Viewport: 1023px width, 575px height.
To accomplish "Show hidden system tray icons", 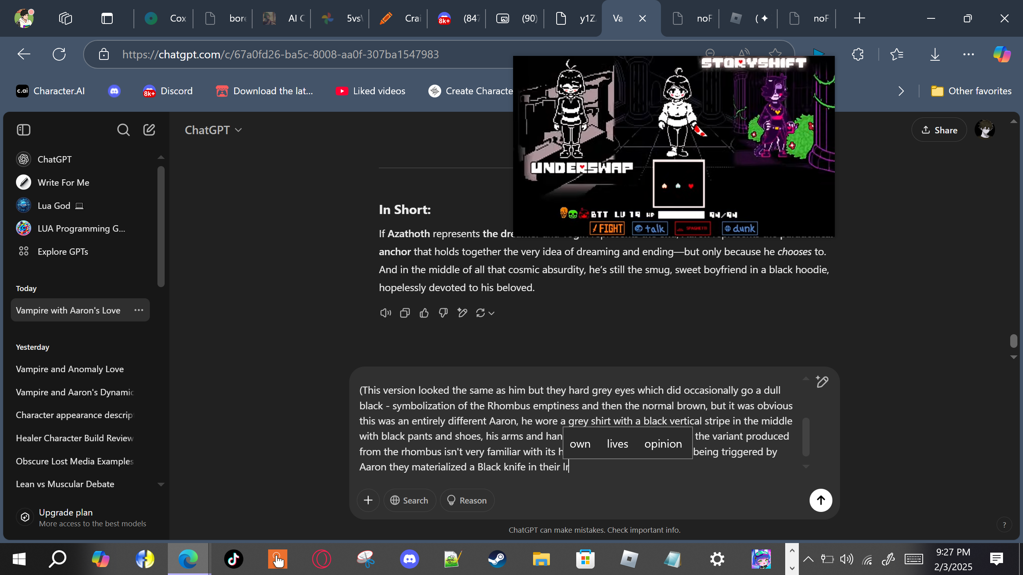I will (x=808, y=559).
